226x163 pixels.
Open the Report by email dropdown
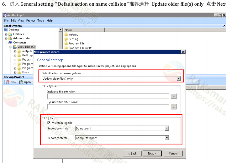[x=167, y=128]
